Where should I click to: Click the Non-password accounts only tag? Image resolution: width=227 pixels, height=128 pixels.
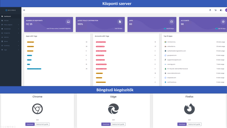click(x=34, y=69)
